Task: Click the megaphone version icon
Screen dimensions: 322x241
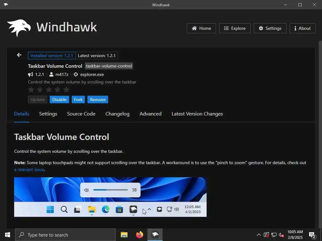Action: point(31,74)
